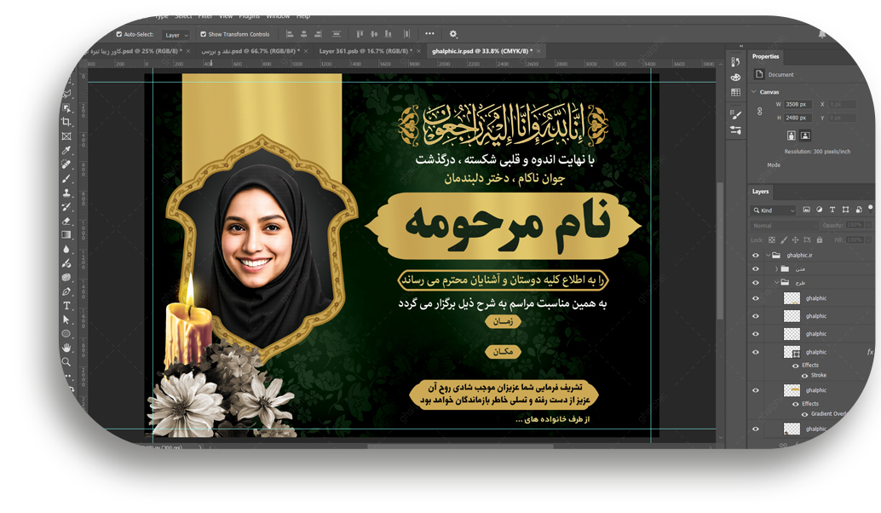Select the Hand tool
The width and height of the screenshot is (881, 513).
point(66,348)
